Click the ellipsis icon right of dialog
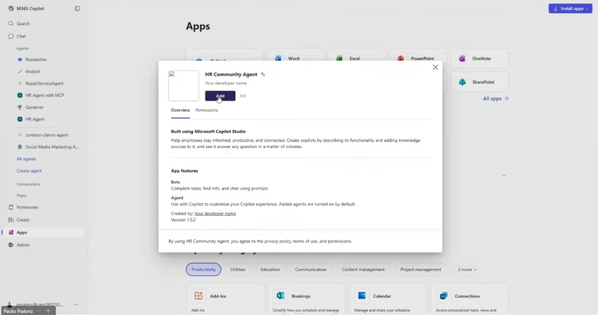 click(x=504, y=175)
